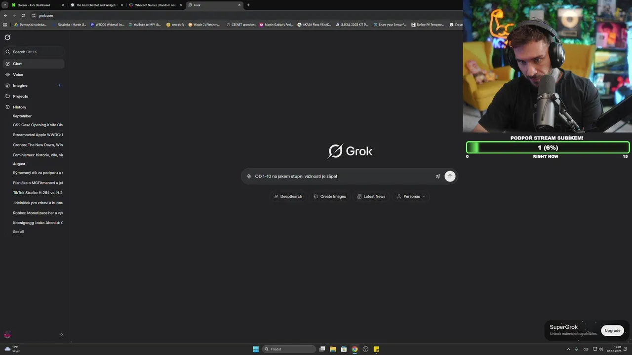Open chat "Streamování Apple WWDC"

38,135
